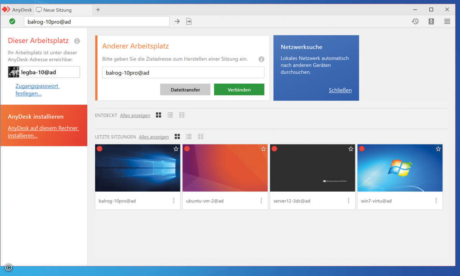Select detail view for Entdeckt section
This screenshot has height=276, width=460.
(x=182, y=115)
